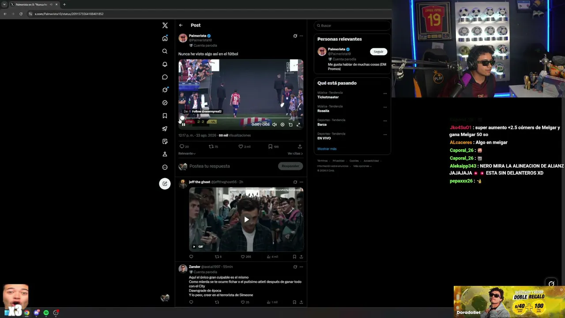Like Zander reply with 25 likes
This screenshot has height=318, width=565.
pos(245,302)
